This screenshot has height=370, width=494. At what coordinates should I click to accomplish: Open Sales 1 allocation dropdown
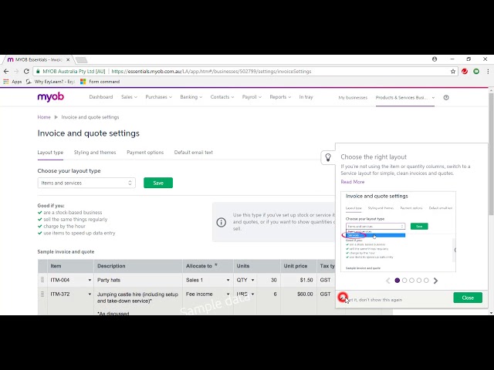(x=228, y=280)
